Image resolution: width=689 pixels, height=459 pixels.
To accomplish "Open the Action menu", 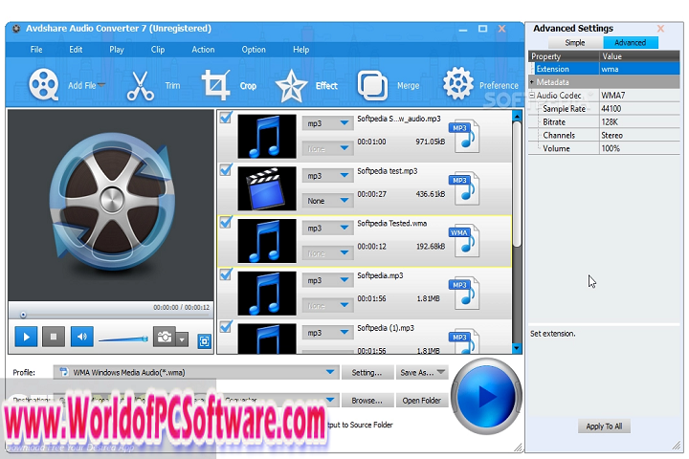I will (x=203, y=49).
